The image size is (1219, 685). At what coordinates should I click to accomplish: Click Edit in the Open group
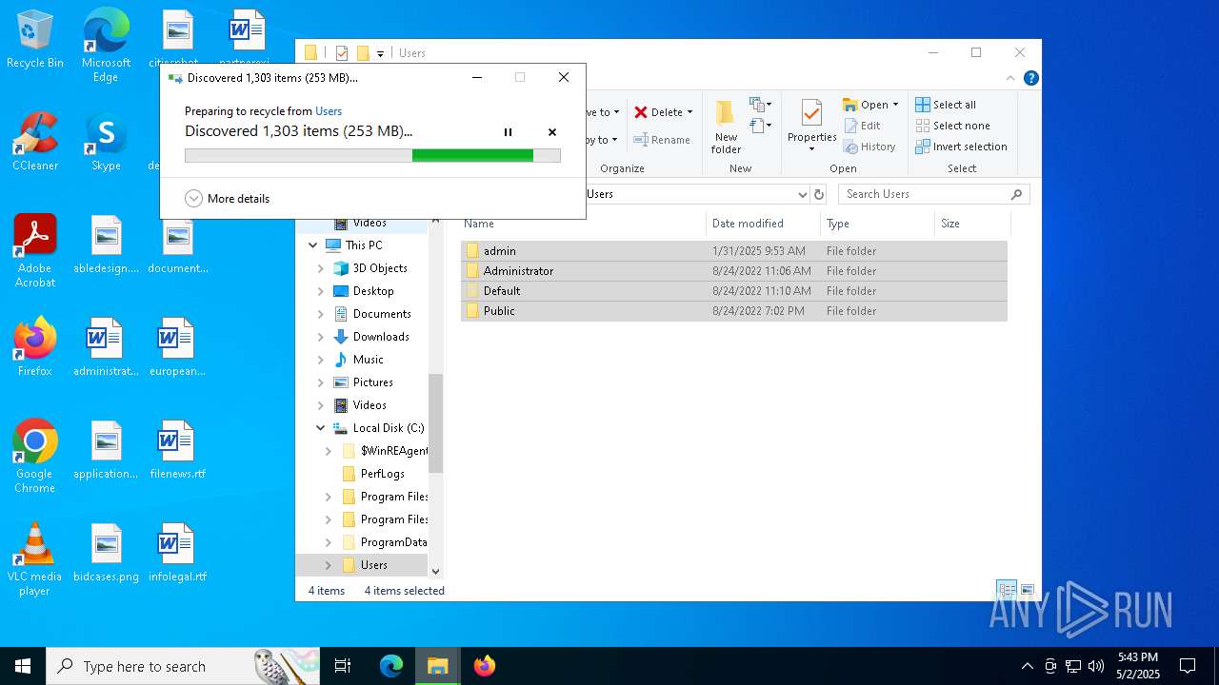[862, 126]
